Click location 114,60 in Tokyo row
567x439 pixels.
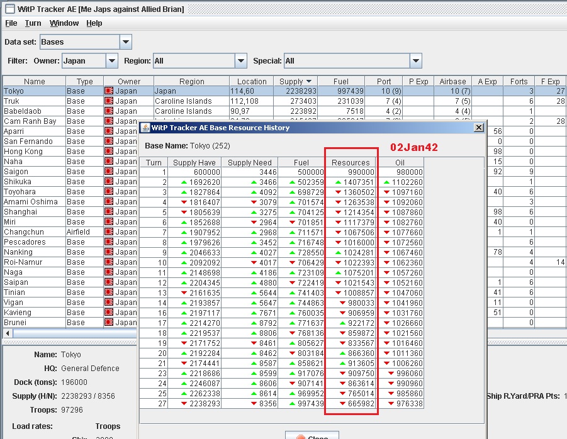coord(242,91)
